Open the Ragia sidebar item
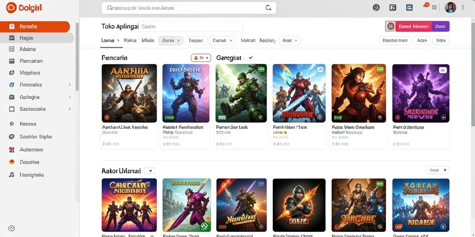475x237 pixels. [37, 38]
